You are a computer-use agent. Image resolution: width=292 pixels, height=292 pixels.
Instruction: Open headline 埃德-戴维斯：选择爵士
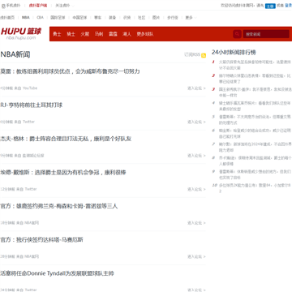coord(63,173)
